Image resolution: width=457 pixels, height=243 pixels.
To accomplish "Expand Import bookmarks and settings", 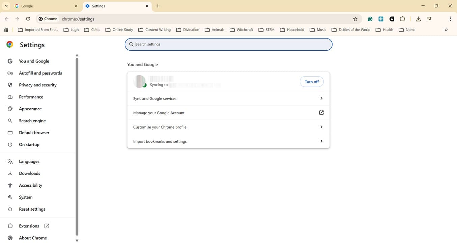I will click(228, 141).
